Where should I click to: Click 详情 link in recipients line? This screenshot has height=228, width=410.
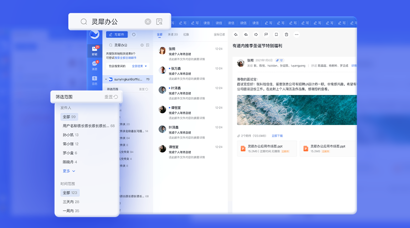(354, 66)
